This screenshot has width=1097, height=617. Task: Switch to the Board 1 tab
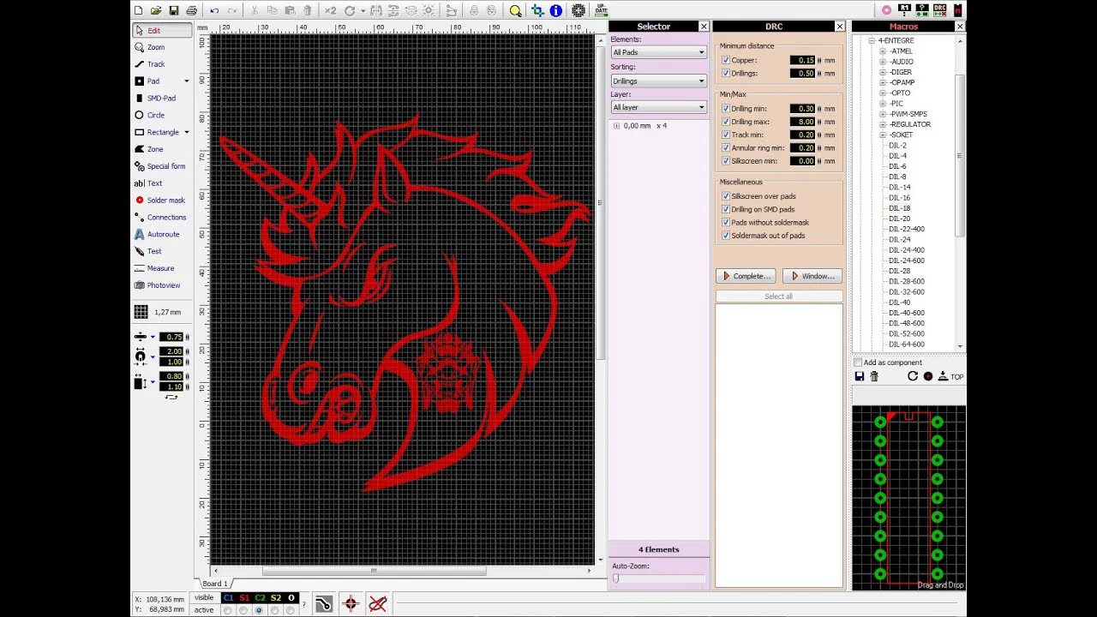214,584
